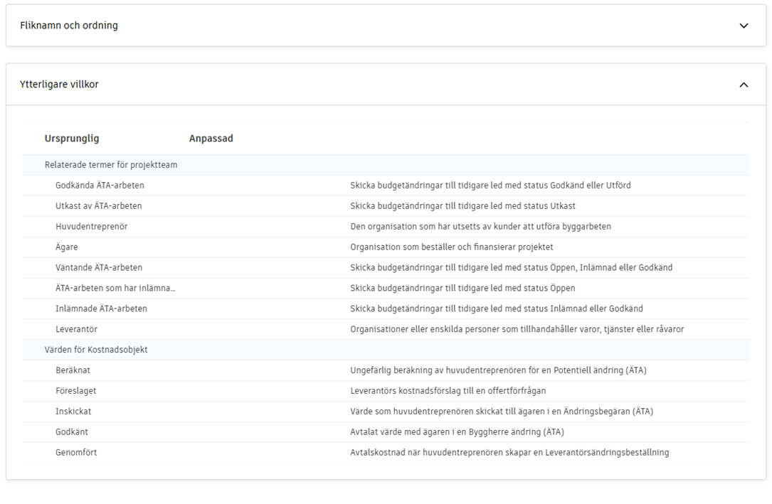
Task: Click the Genomfört cost value description text
Action: point(509,453)
